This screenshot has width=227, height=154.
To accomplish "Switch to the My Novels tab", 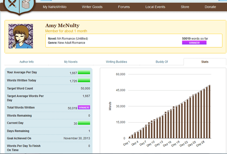I will tap(71, 62).
